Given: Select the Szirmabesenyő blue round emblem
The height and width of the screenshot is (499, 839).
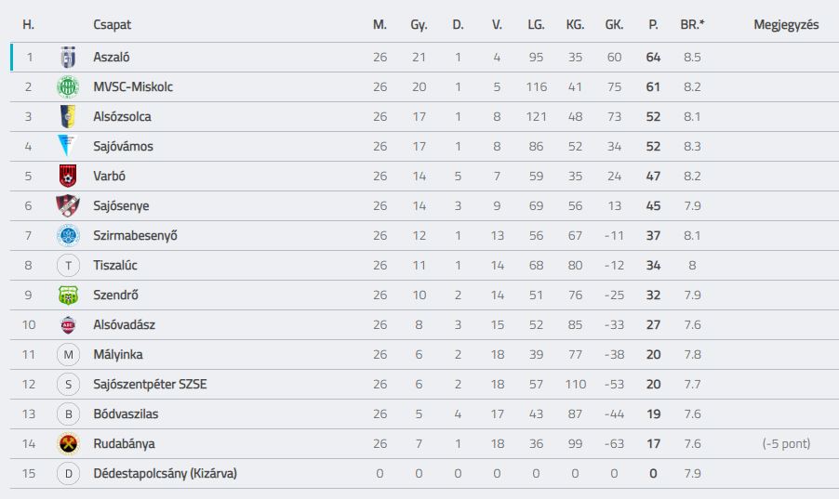Looking at the screenshot, I should (68, 235).
